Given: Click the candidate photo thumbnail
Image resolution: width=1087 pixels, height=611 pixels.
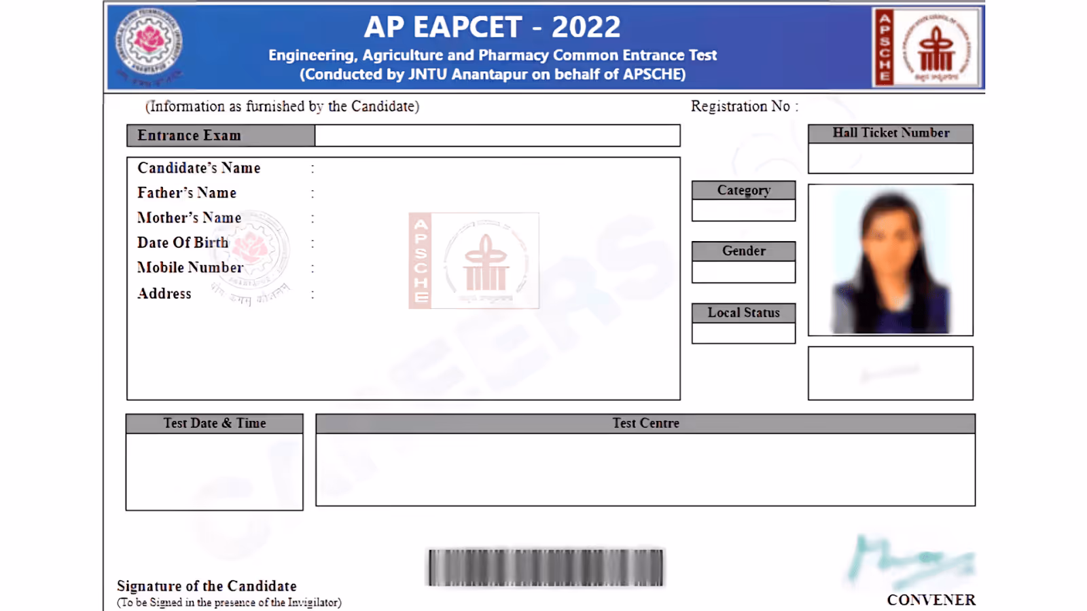Looking at the screenshot, I should tap(891, 260).
